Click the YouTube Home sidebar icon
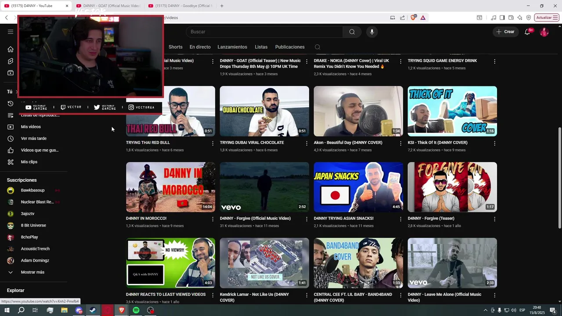The width and height of the screenshot is (562, 316). point(11,49)
